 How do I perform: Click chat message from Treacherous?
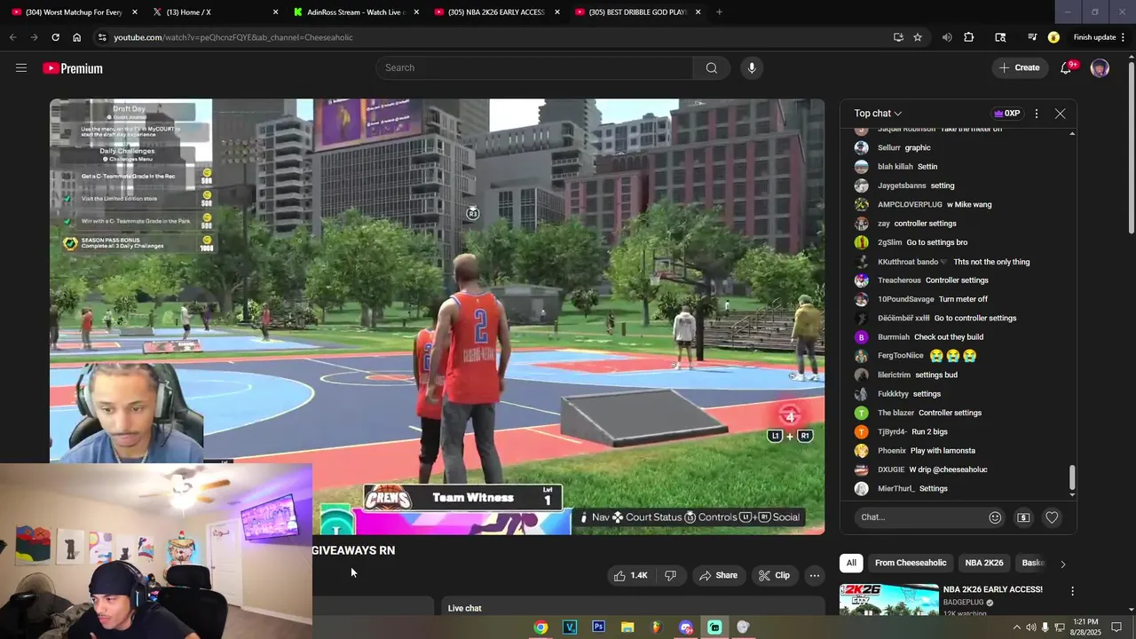point(933,280)
